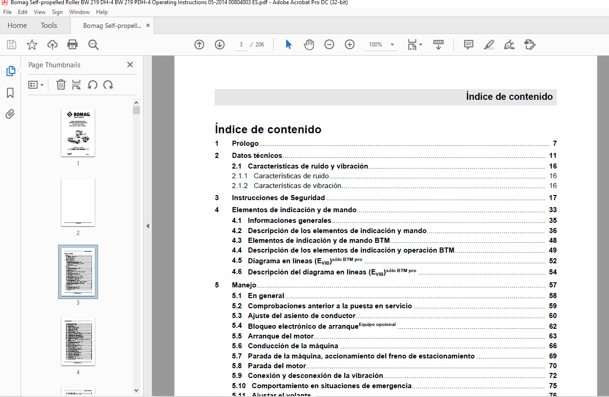Zoom out with minus icon
609x397 pixels.
(329, 45)
